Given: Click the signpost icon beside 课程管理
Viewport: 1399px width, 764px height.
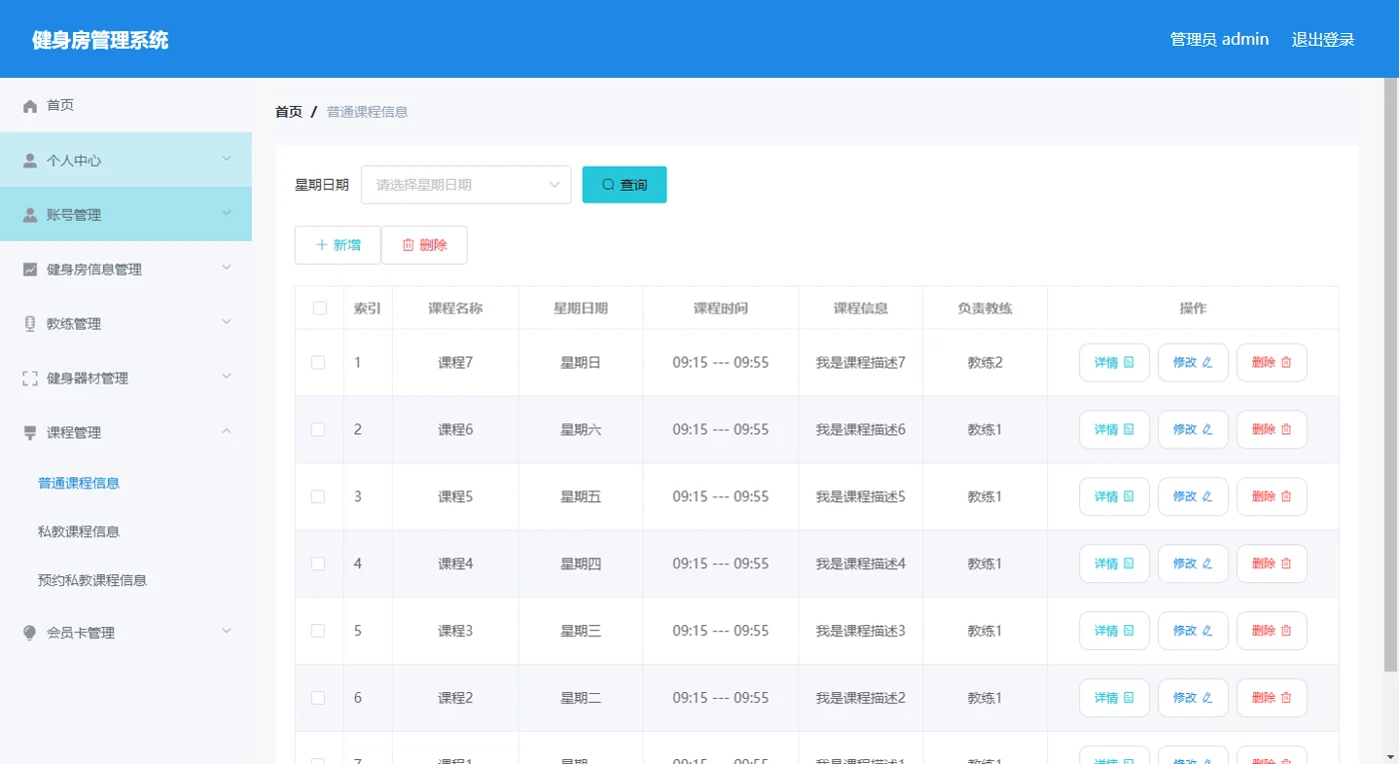Looking at the screenshot, I should pos(30,432).
